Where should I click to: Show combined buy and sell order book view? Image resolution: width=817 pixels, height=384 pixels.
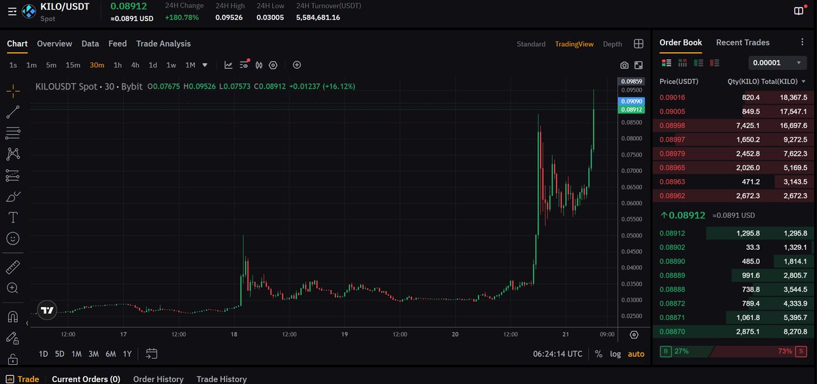667,63
